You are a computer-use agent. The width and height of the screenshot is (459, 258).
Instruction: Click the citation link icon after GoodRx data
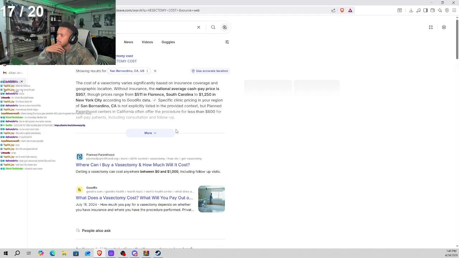point(155,100)
